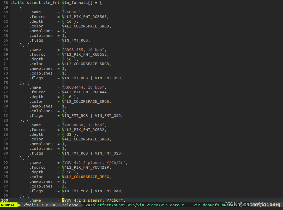283x210 pixels.
Task: Click VIN_FMT_YUV on line 98
Action: (x=75, y=191)
